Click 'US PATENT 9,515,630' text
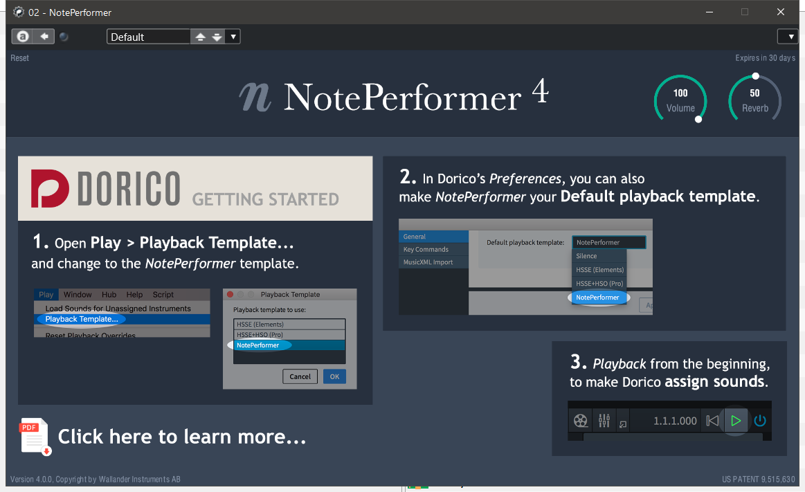The height and width of the screenshot is (492, 805). (x=759, y=479)
